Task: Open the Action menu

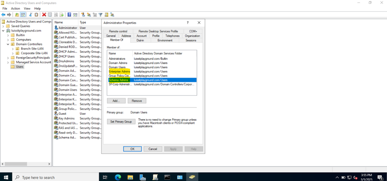Action: click(x=15, y=8)
